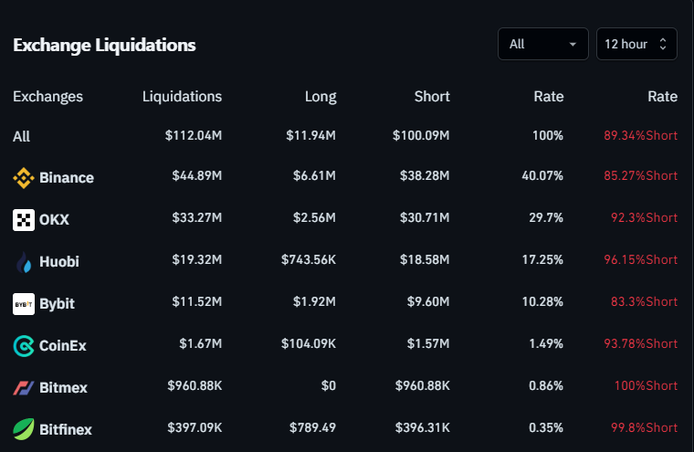The image size is (694, 452).
Task: Open the Huobi exchange name link
Action: (59, 262)
